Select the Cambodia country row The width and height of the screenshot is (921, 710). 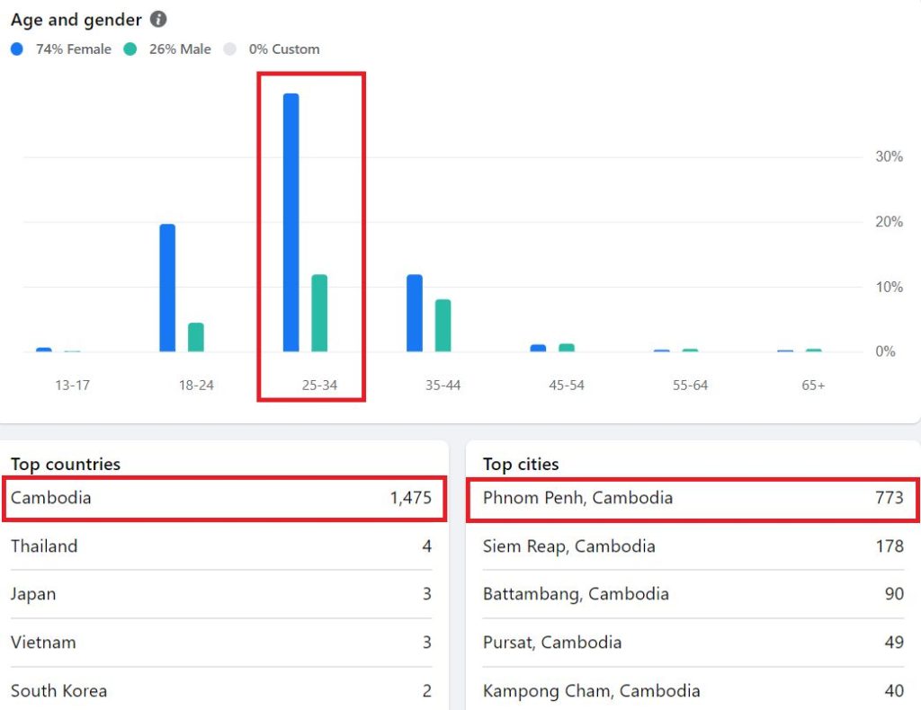coord(221,498)
